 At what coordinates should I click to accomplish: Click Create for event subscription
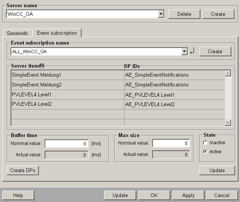pyautogui.click(x=215, y=51)
